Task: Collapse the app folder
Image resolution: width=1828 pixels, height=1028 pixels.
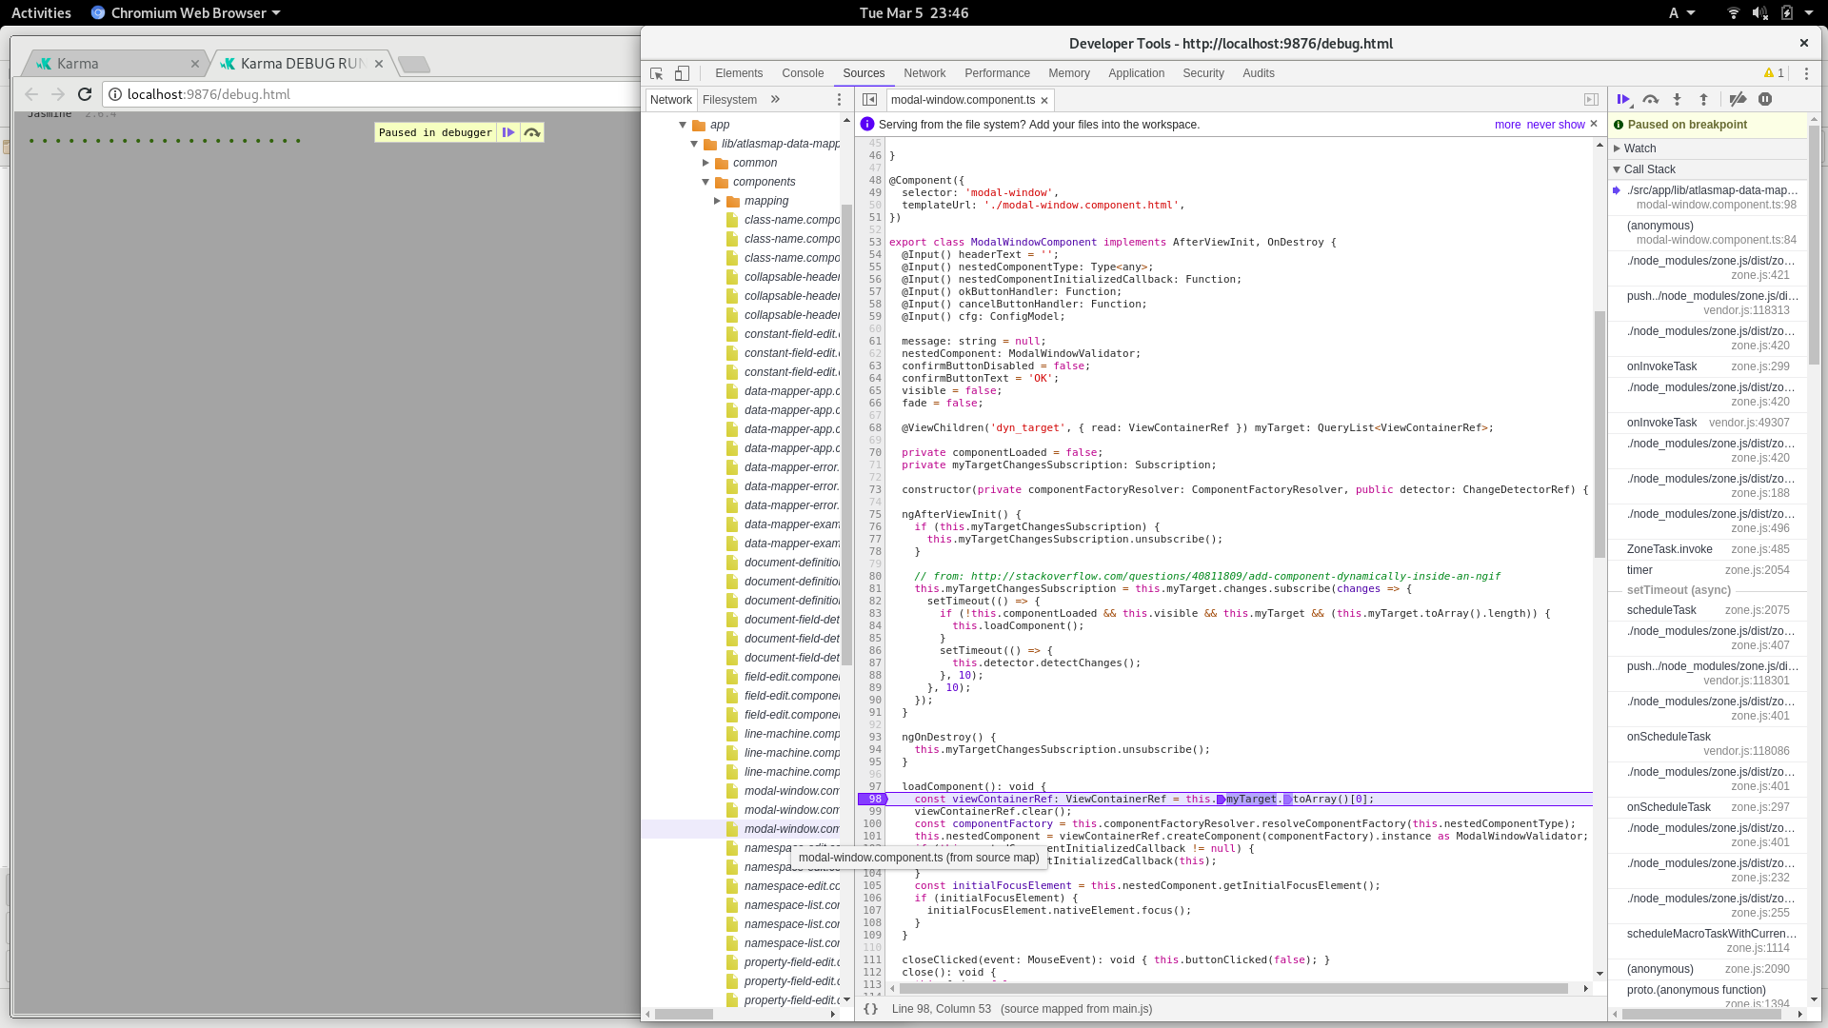Action: tap(683, 125)
